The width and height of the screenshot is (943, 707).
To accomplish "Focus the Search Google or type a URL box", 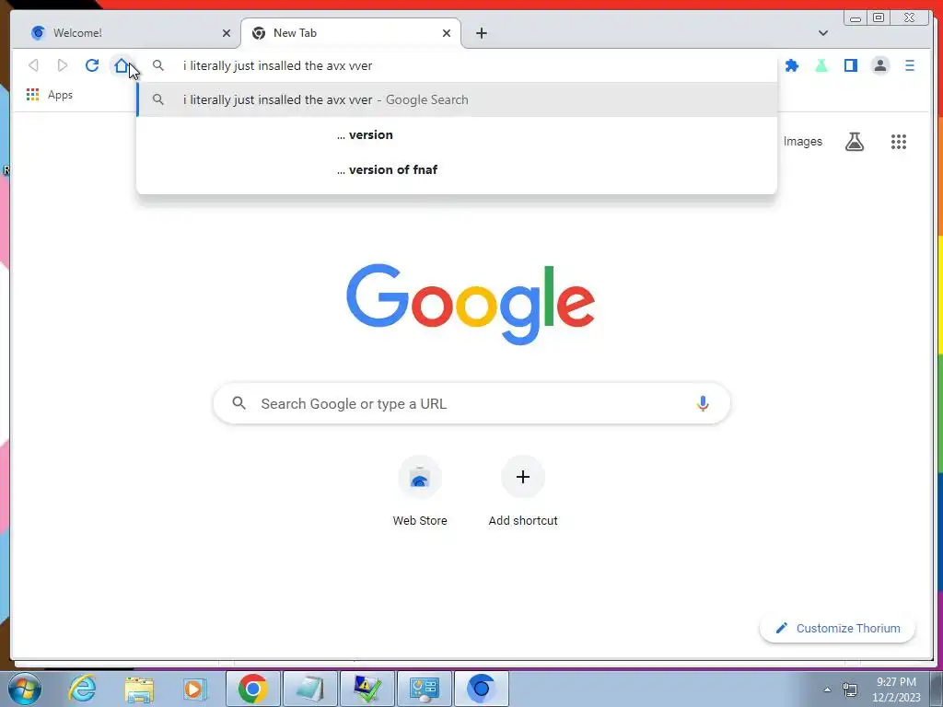I will point(471,403).
